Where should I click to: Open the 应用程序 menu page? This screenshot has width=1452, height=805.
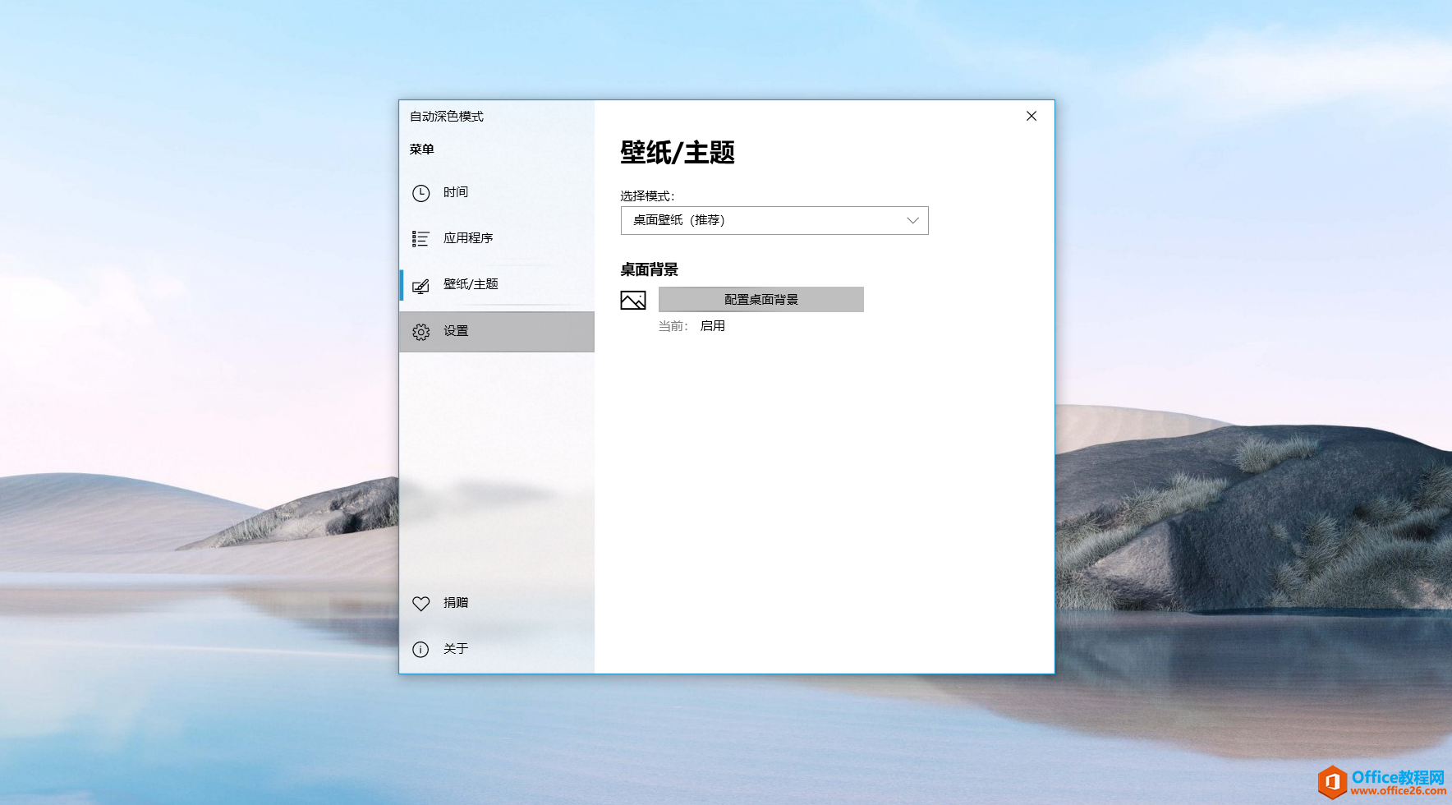tap(497, 238)
